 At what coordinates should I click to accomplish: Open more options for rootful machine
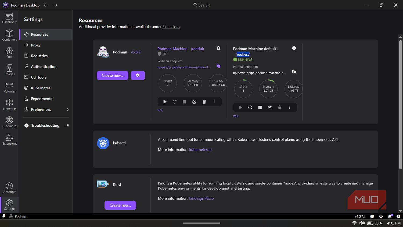tap(214, 102)
